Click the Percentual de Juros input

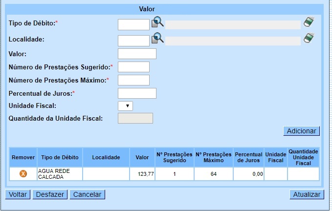coord(137,93)
